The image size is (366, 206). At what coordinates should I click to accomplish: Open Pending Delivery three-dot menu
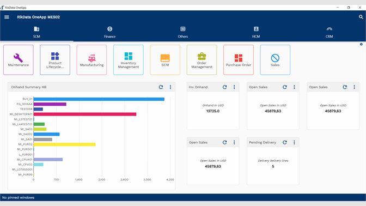(294, 142)
